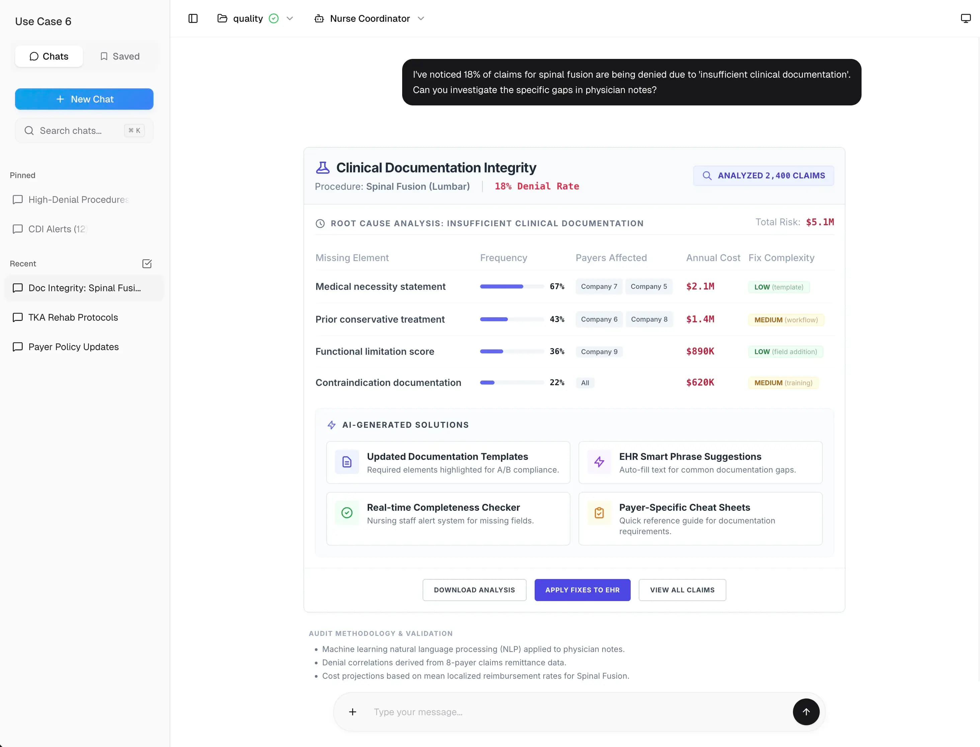Screen dimensions: 980x747
Task: Open attachments with the plus icon in message bar
Action: click(x=352, y=712)
